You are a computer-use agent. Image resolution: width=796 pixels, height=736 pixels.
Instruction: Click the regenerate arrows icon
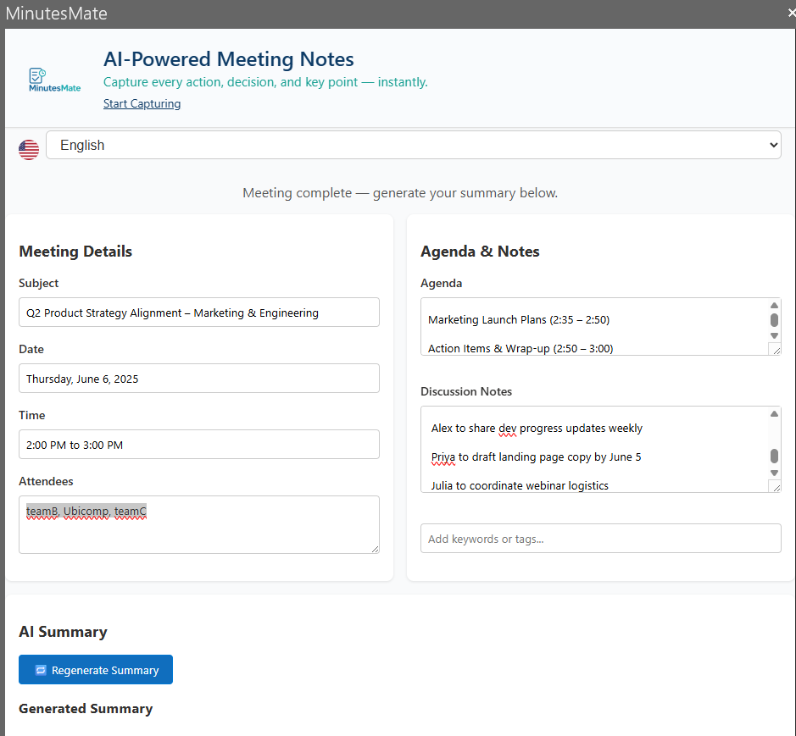pos(41,670)
